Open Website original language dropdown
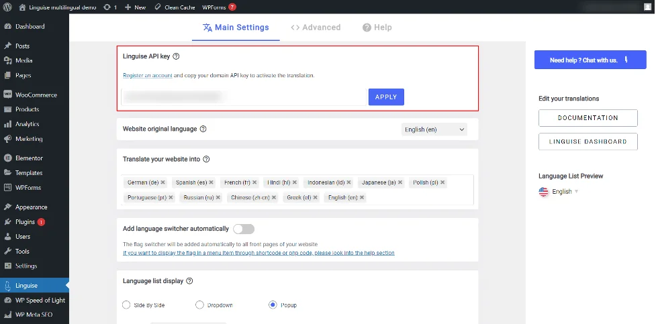Viewport: 656px width, 324px height. [434, 129]
